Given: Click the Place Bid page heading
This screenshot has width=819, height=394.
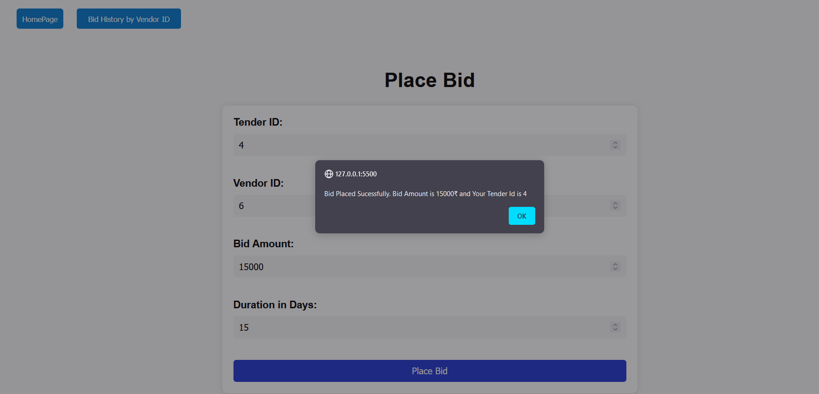Looking at the screenshot, I should click(x=429, y=80).
